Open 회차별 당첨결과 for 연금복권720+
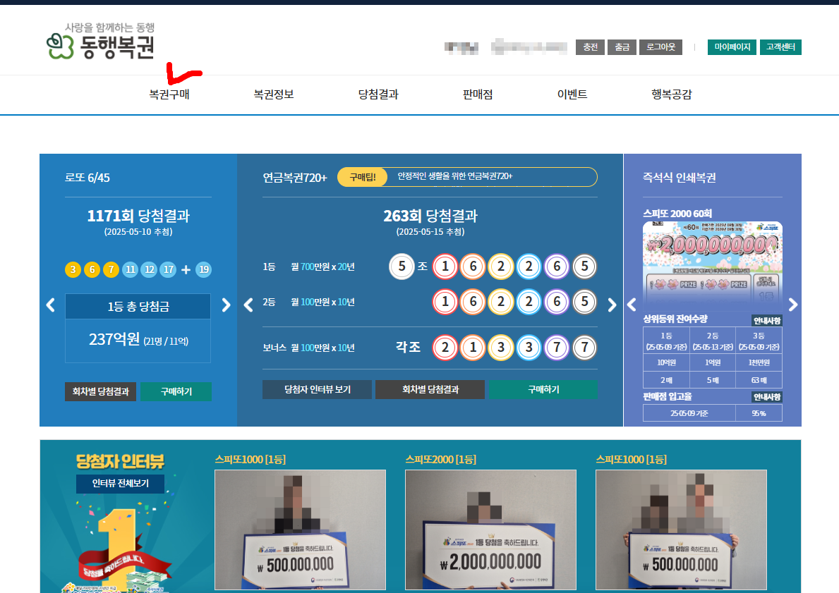The height and width of the screenshot is (593, 839). click(430, 389)
